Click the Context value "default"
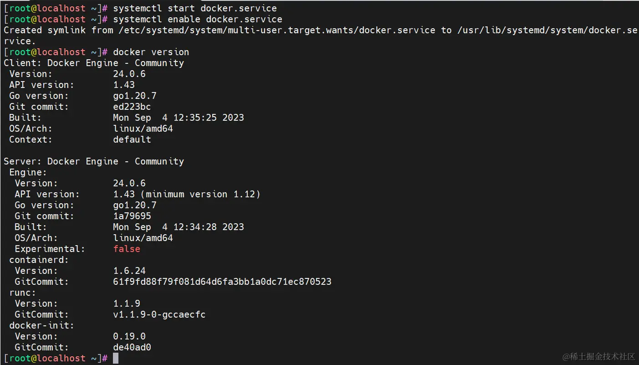The height and width of the screenshot is (365, 639). pos(132,139)
